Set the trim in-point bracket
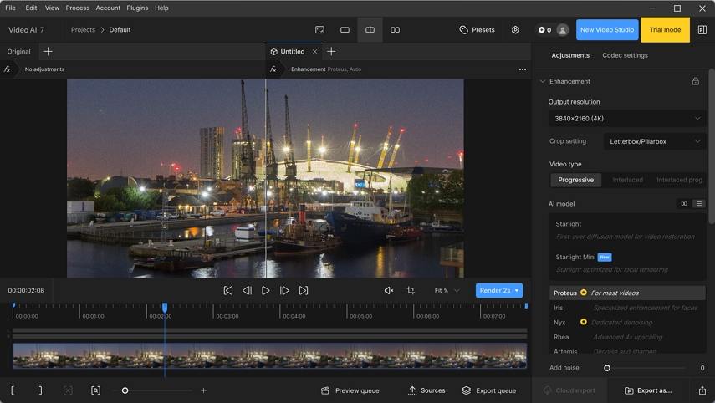 13,390
